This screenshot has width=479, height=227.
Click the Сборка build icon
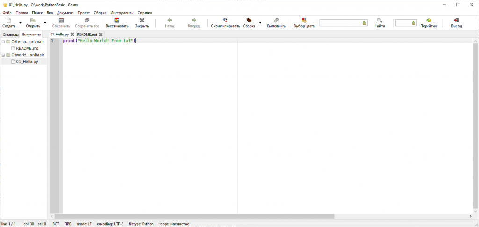pos(249,21)
